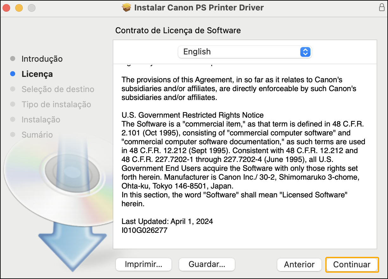Click the code I010G026277
388x279 pixels.
(x=144, y=230)
